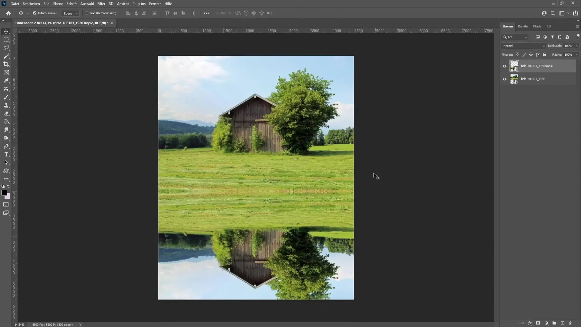Select the Healing Brush tool

6,113
